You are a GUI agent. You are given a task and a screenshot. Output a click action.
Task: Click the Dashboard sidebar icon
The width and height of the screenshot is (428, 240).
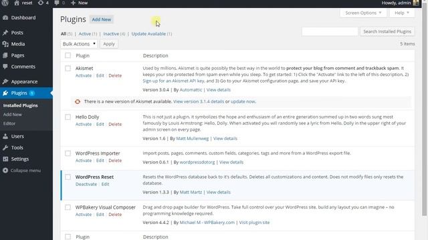[5, 18]
